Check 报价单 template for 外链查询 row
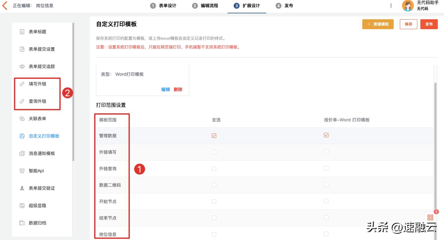444x240 pixels. 326,168
